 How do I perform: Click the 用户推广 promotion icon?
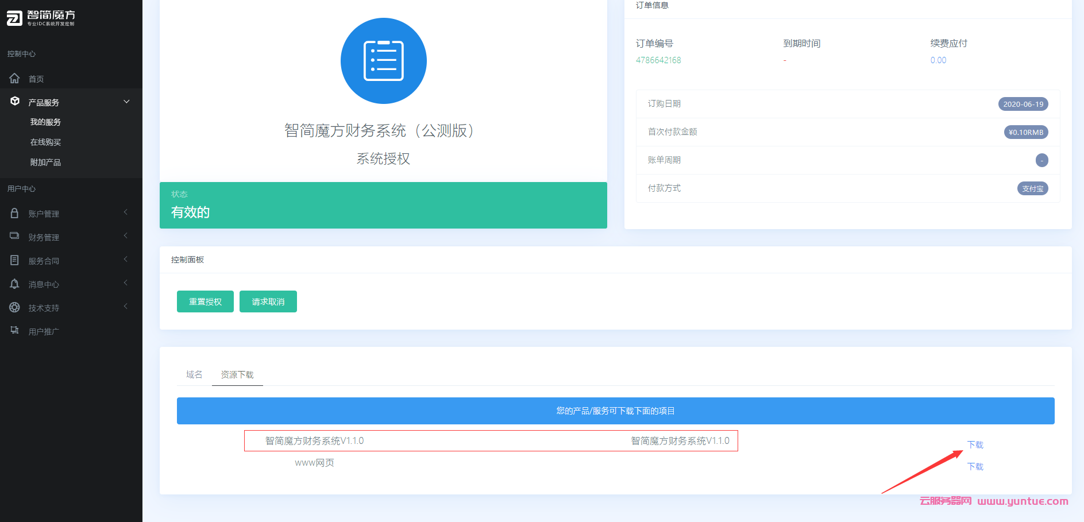pyautogui.click(x=15, y=331)
